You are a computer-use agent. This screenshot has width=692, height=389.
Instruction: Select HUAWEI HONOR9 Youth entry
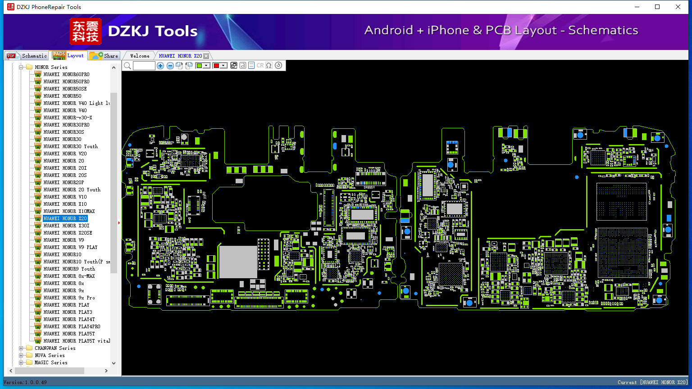(69, 269)
